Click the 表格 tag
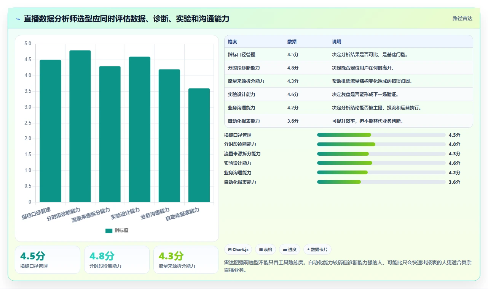 tap(265, 250)
